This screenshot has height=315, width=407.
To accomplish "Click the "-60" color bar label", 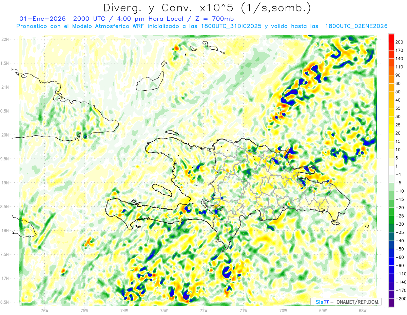I will point(400,257).
